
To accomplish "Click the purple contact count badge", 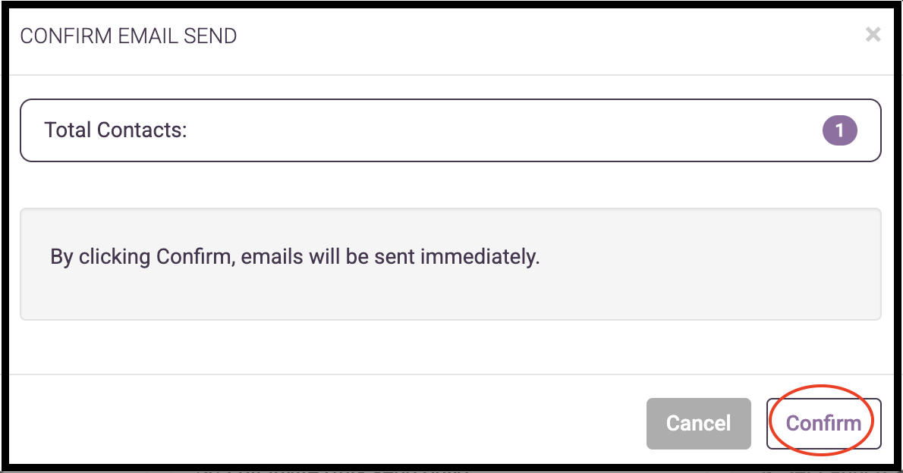I will click(839, 130).
